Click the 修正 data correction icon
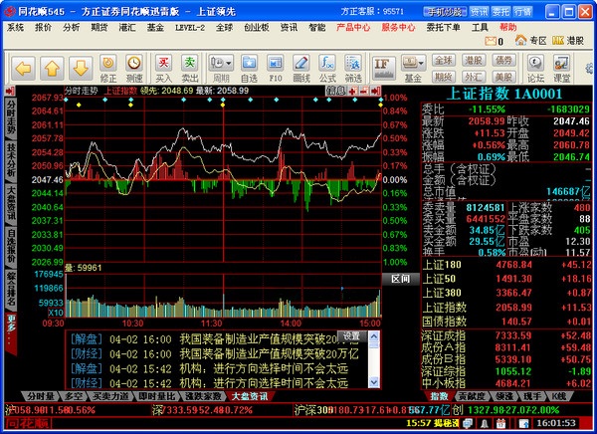Viewport: 597px width, 434px height. coord(108,68)
